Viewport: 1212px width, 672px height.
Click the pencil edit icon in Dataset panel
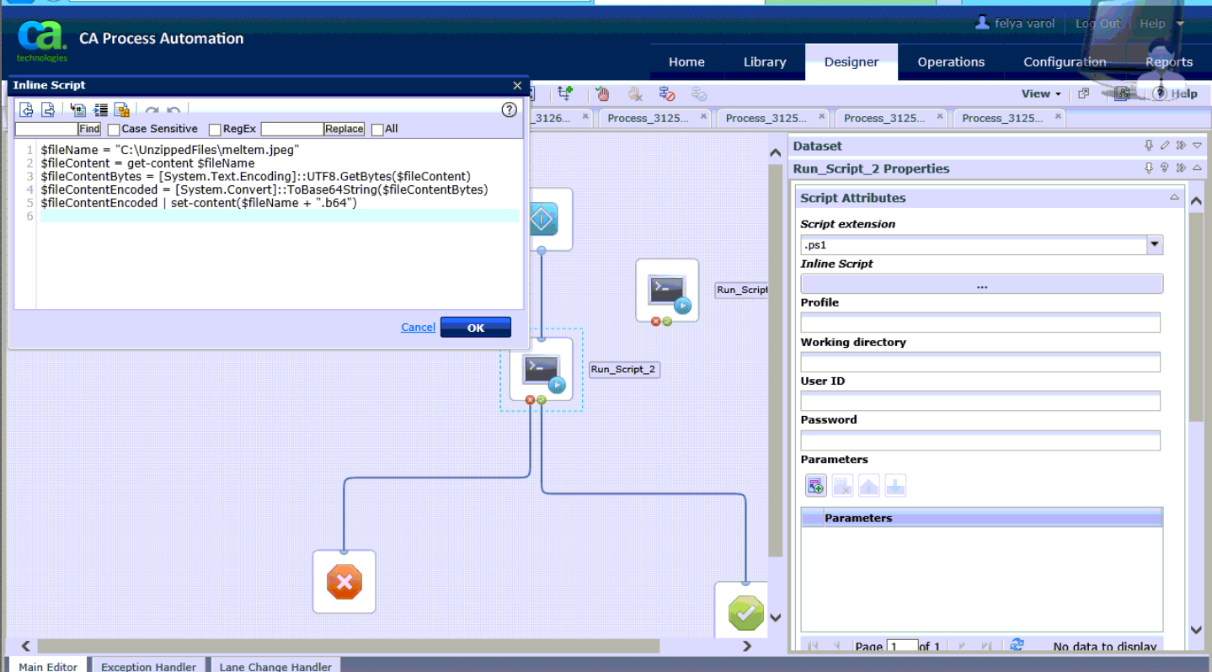1165,146
